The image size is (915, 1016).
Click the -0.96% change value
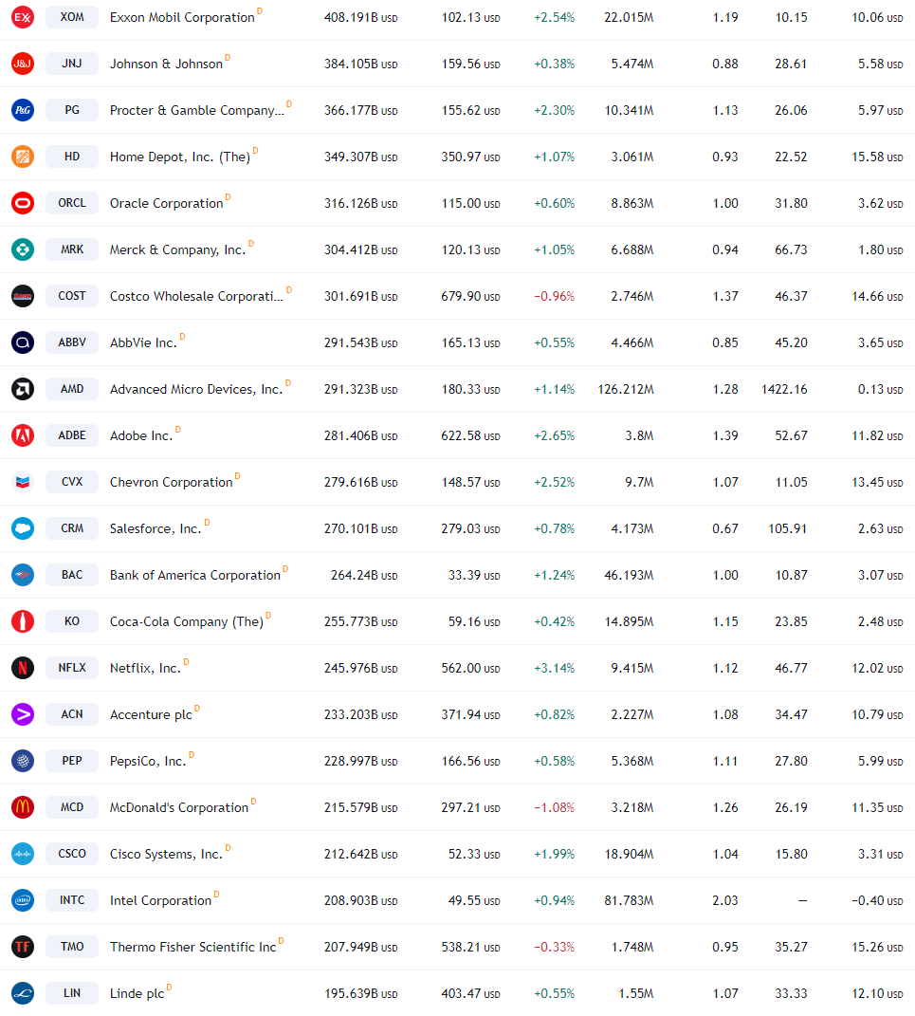click(x=555, y=296)
